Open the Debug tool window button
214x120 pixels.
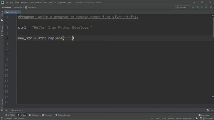[34, 115]
